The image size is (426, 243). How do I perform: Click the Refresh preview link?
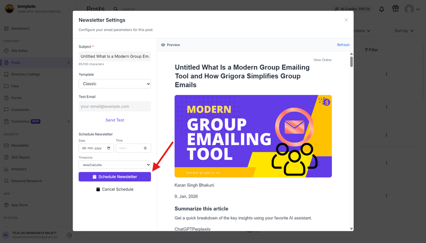coord(343,45)
